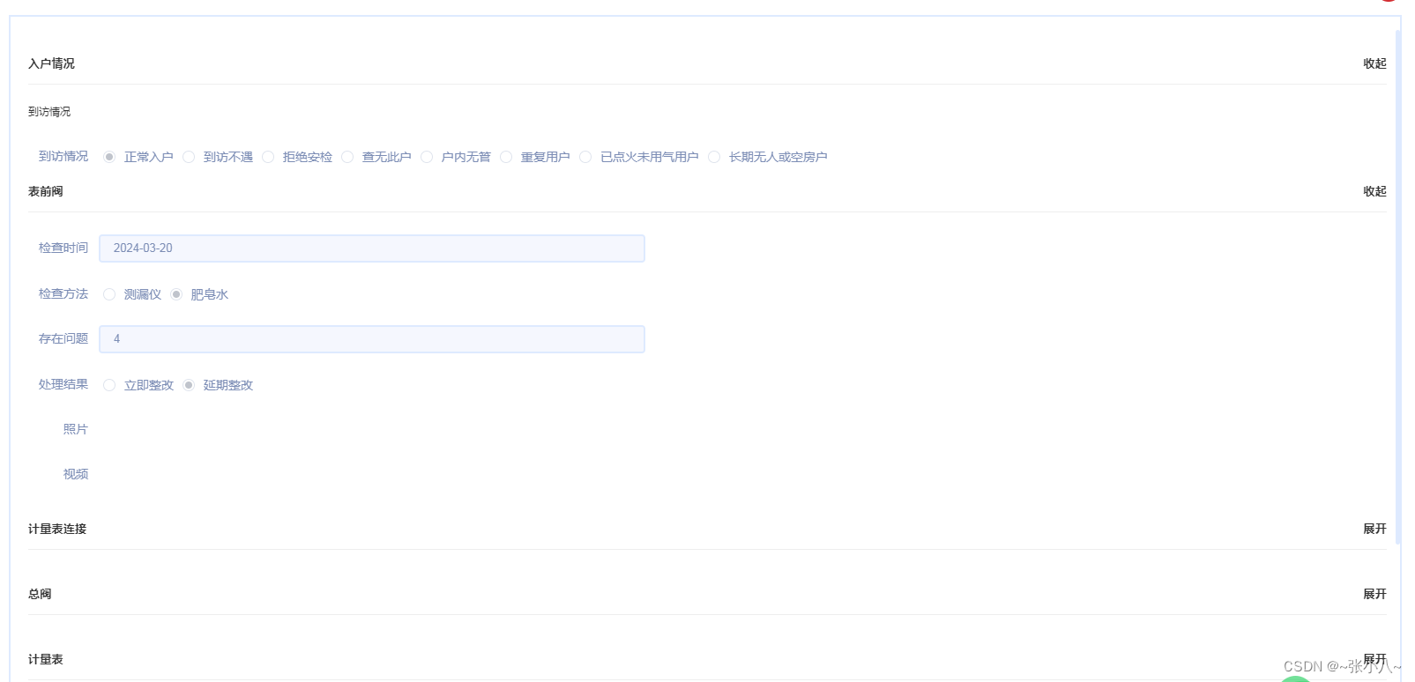The image size is (1415, 682).
Task: Click the 表前阀 section title
Action: tap(46, 191)
